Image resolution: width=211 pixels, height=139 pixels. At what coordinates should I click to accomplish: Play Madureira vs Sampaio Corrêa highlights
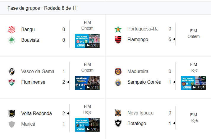tap(193, 83)
